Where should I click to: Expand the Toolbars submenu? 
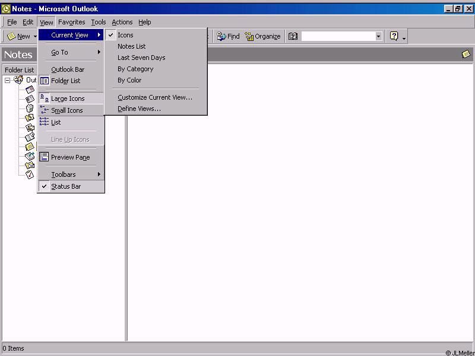(x=71, y=174)
